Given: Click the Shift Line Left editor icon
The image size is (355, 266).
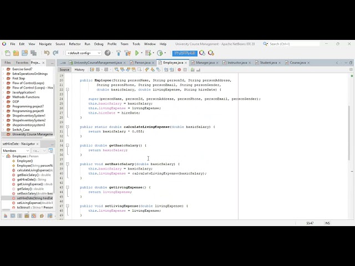Looking at the screenshot, I should click(166, 70).
